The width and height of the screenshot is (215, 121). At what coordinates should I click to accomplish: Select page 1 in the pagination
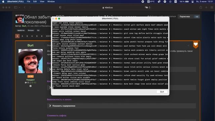[17, 36]
